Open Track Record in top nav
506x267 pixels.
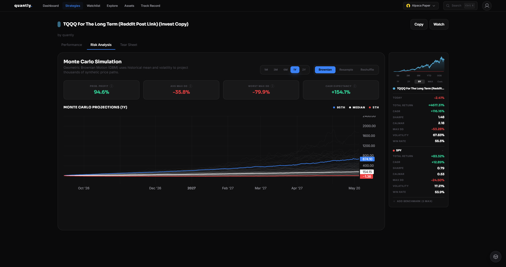click(x=150, y=6)
